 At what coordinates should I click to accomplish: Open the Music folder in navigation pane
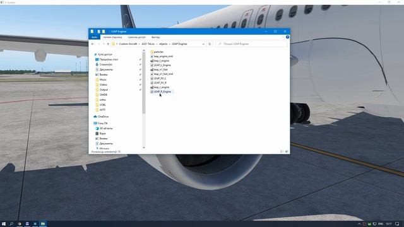pyautogui.click(x=101, y=80)
